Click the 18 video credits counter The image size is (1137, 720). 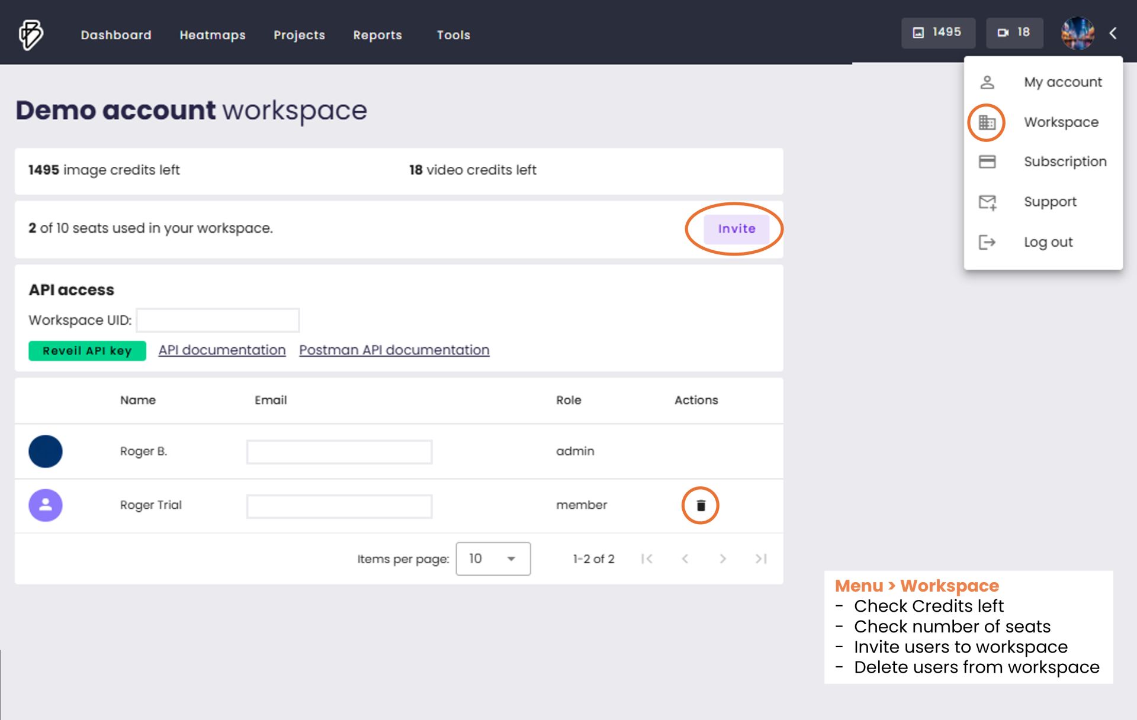(x=1014, y=33)
